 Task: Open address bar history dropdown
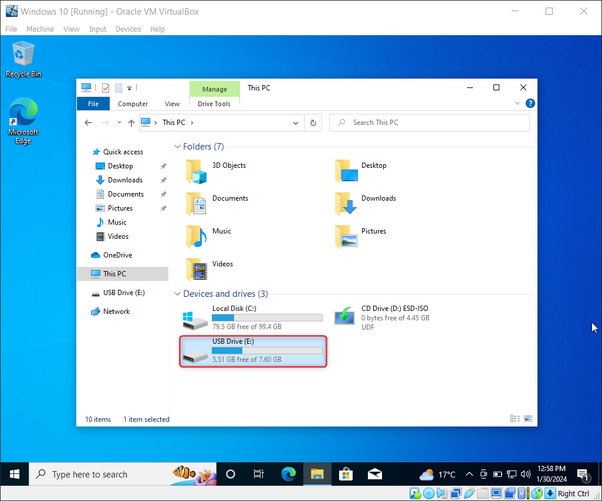pyautogui.click(x=296, y=123)
